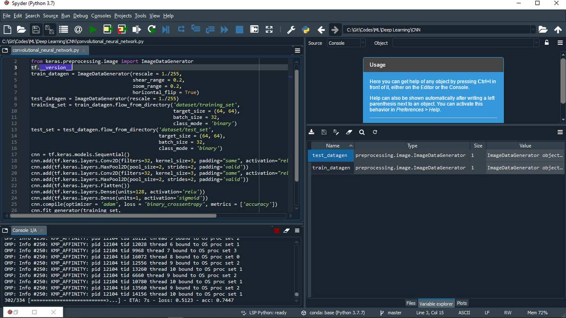Open the Consoles menu

coord(101,16)
